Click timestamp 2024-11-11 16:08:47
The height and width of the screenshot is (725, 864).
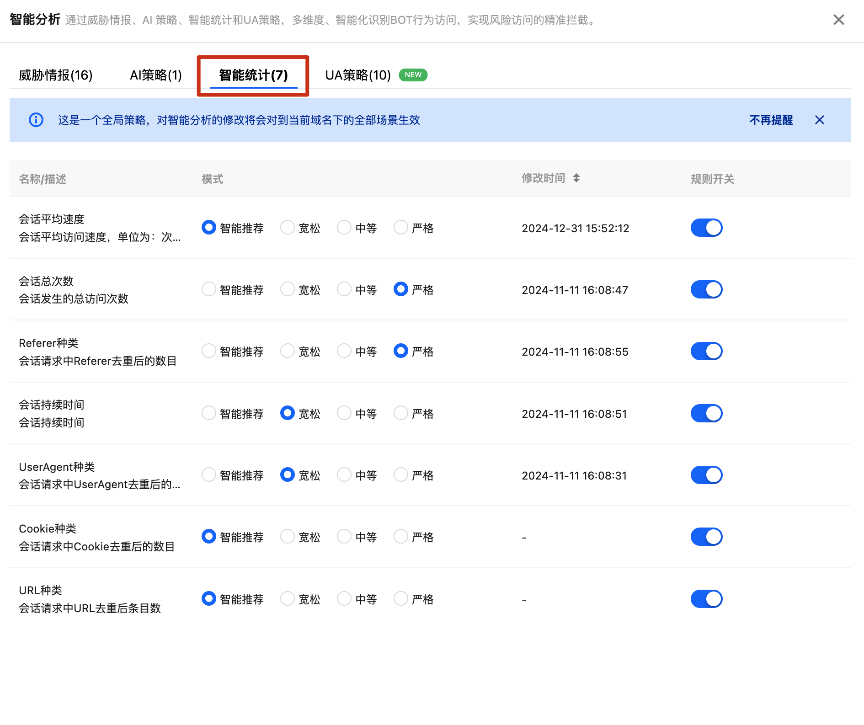(575, 290)
